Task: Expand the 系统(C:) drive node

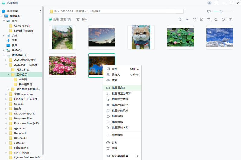Action: coord(4,50)
